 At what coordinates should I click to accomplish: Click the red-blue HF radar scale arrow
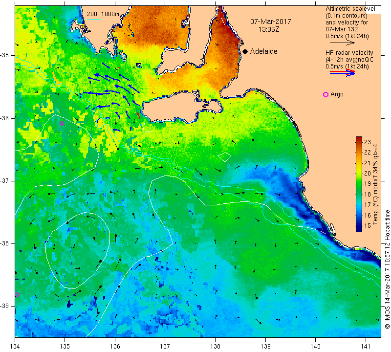pyautogui.click(x=342, y=73)
